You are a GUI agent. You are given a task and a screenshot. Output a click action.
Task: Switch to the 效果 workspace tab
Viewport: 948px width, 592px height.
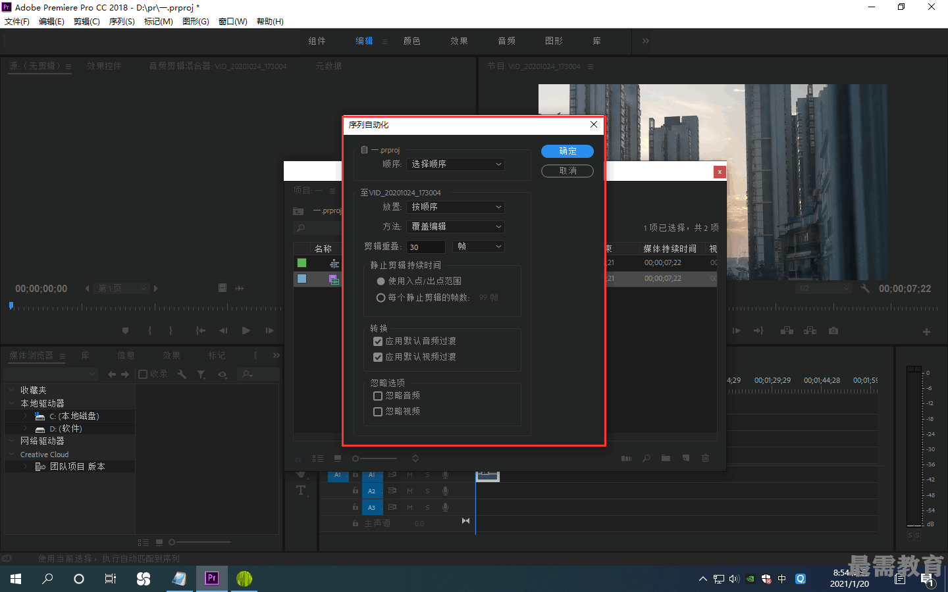click(460, 41)
